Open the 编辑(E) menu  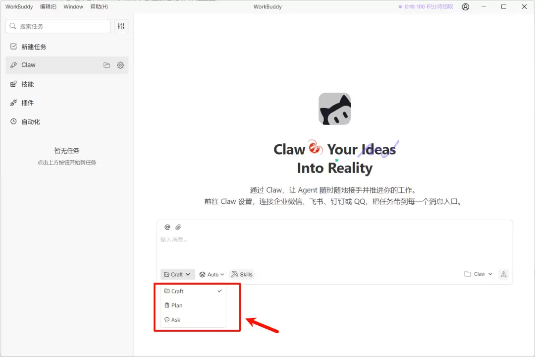click(48, 7)
